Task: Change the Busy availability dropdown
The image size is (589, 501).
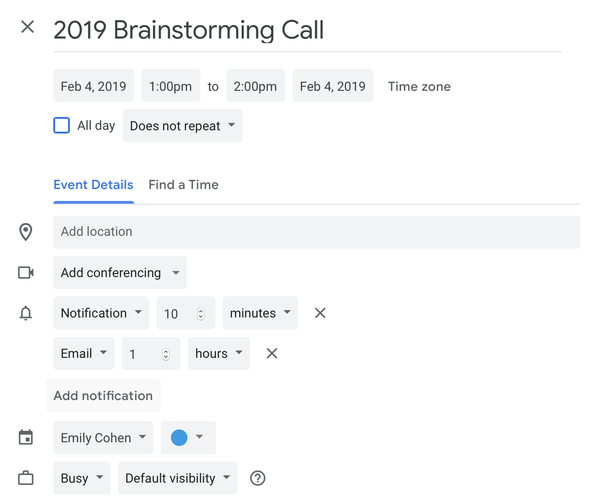Action: [82, 478]
